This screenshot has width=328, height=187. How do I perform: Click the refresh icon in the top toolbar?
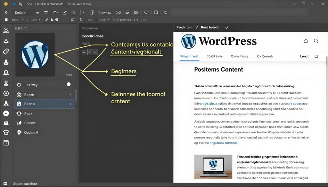click(x=146, y=12)
